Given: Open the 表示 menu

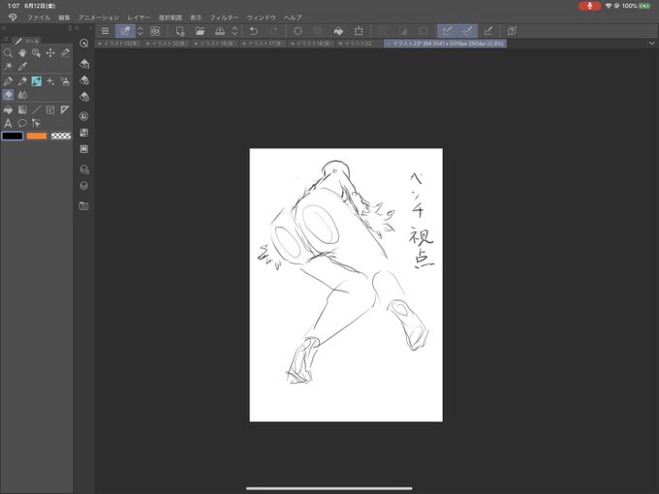Looking at the screenshot, I should [x=196, y=17].
